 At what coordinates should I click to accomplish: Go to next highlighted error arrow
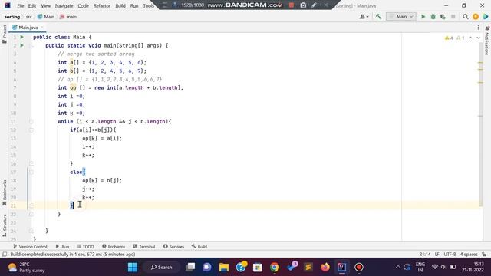(479, 38)
